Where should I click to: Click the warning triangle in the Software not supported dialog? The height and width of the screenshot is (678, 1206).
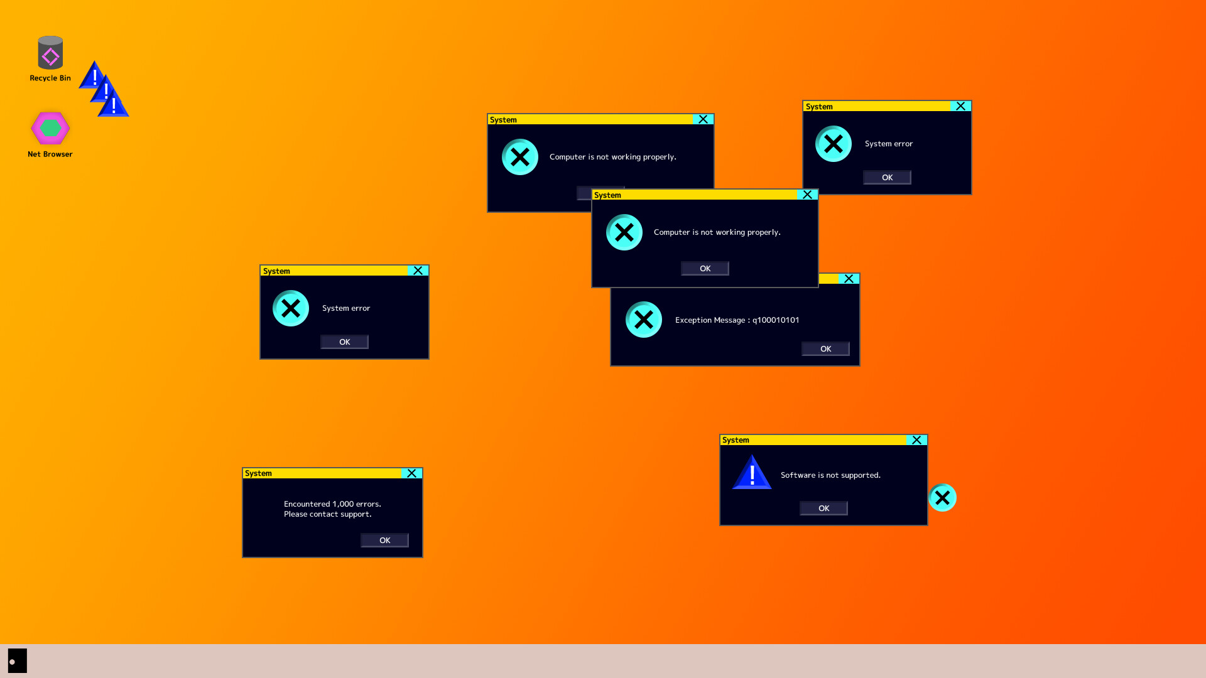[x=751, y=473]
